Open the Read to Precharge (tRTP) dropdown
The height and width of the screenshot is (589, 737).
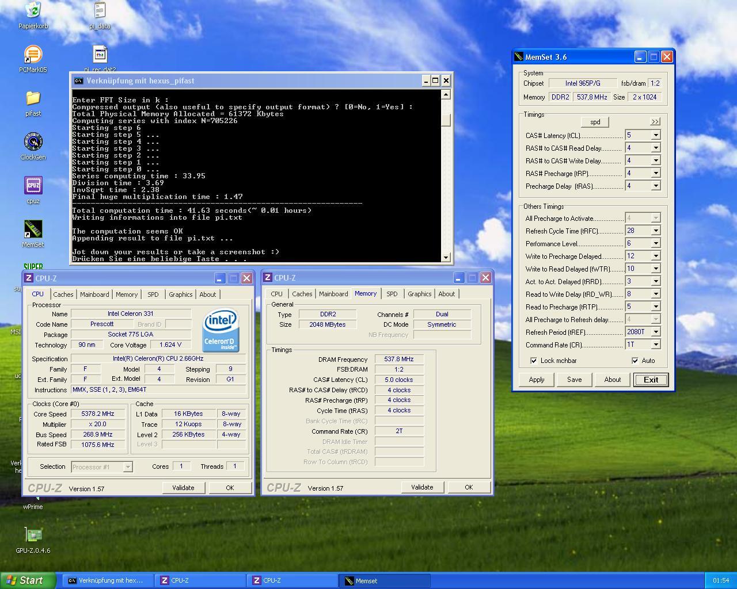[655, 307]
